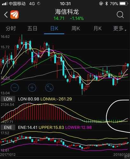Screen dimensions: 130x159
Task: Tap the 14.71 price readout
Action: 59,18
